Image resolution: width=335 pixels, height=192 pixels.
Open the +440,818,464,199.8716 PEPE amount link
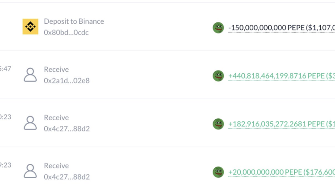[x=281, y=76]
